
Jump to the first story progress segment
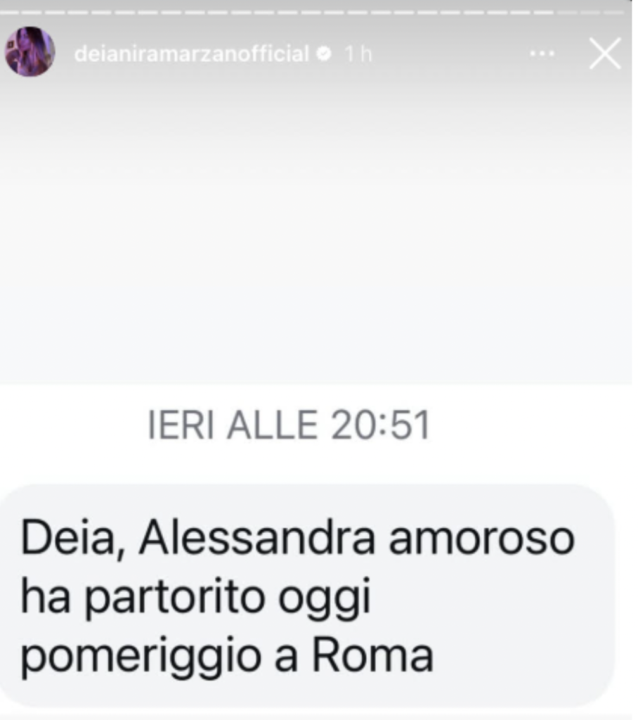[10, 13]
